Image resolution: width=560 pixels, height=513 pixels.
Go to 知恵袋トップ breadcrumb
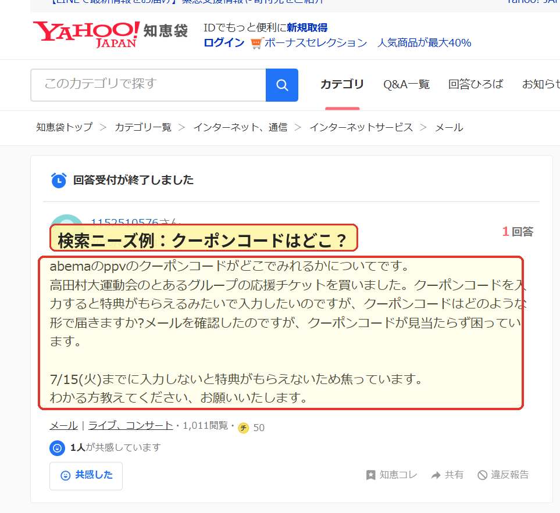65,127
